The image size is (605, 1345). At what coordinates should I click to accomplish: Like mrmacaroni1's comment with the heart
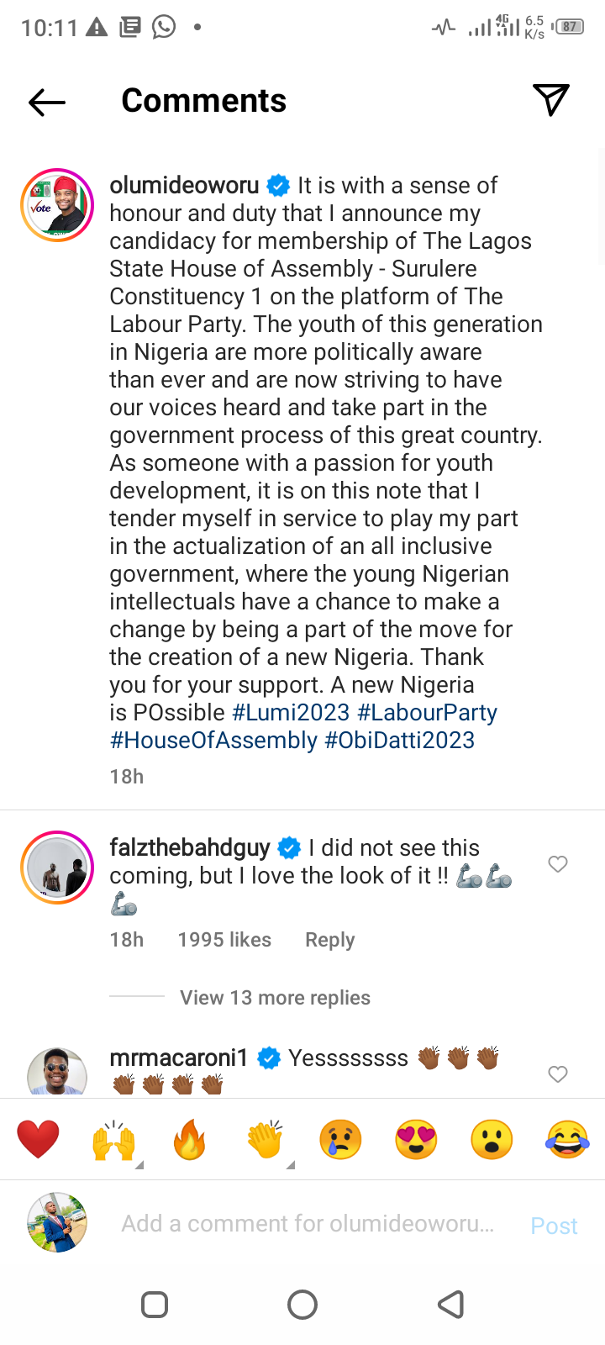pos(558,1074)
